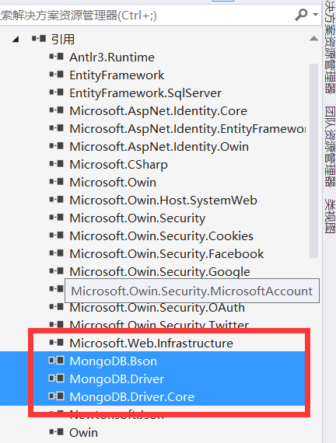Select the MongoDB.Bson reference icon
336x443 pixels.
pyautogui.click(x=56, y=361)
